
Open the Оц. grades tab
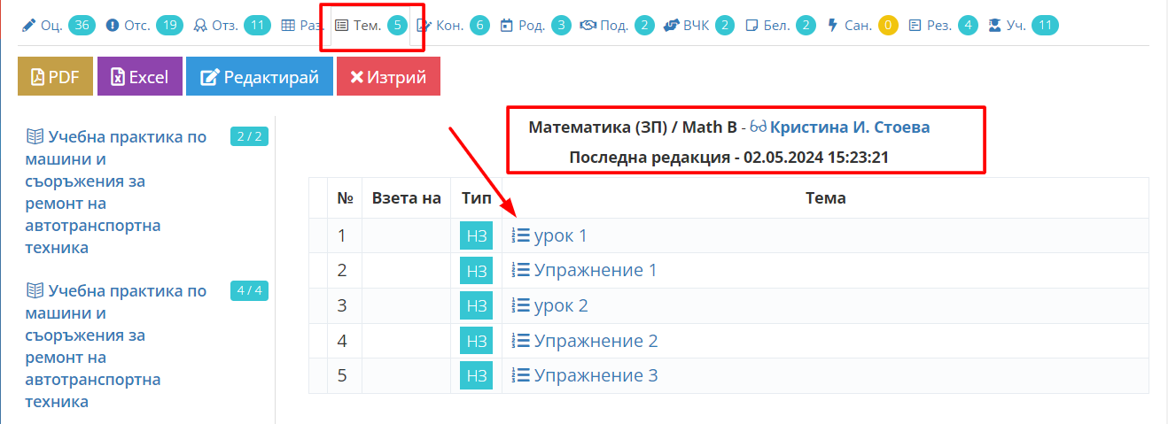pyautogui.click(x=58, y=26)
